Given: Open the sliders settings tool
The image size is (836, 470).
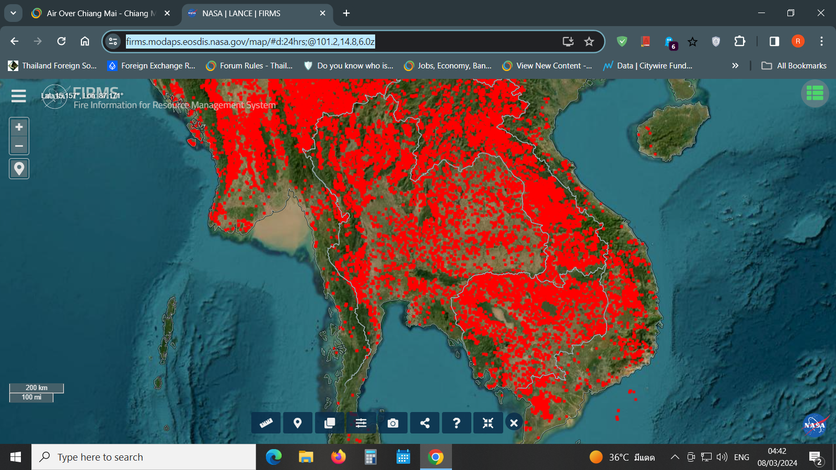Looking at the screenshot, I should pos(361,423).
